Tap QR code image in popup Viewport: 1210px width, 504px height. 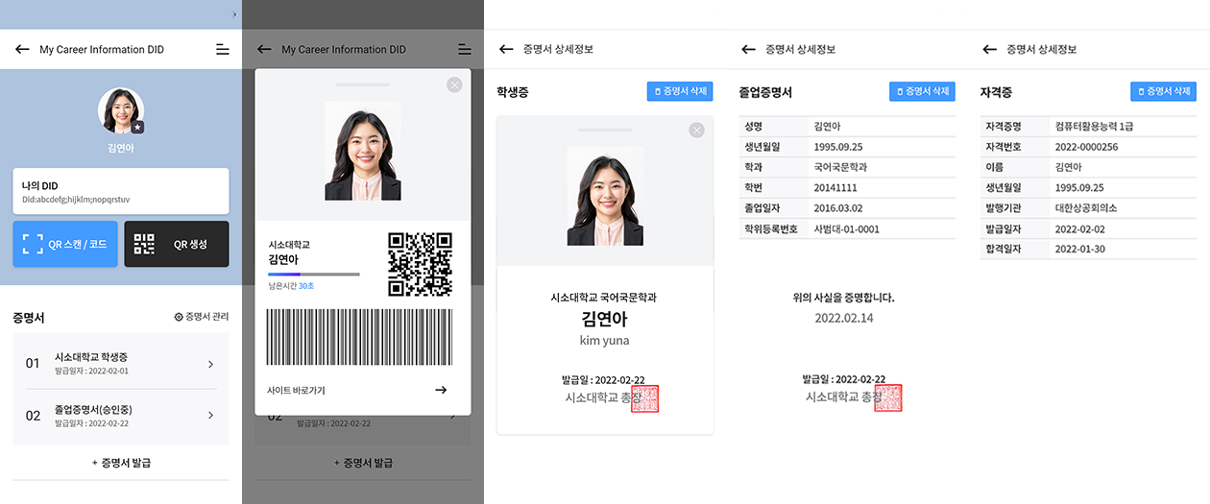tap(420, 264)
